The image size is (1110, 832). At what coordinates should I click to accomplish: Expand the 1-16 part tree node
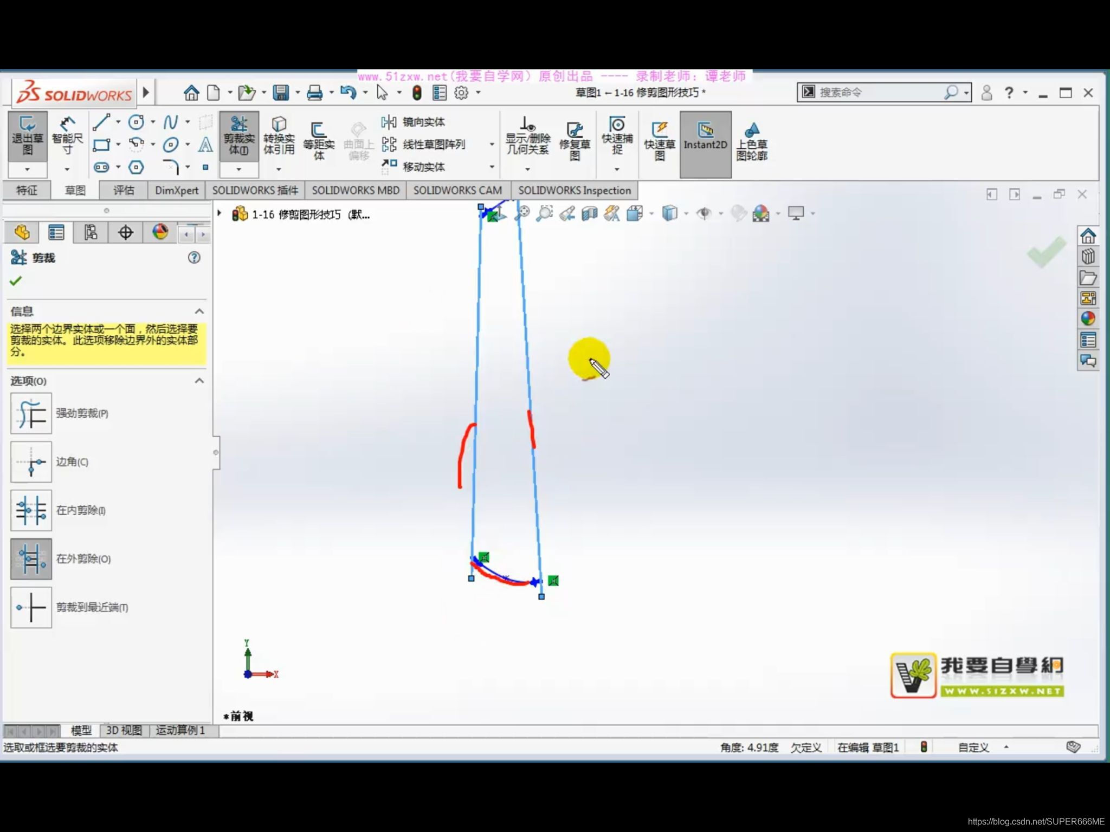pyautogui.click(x=220, y=214)
